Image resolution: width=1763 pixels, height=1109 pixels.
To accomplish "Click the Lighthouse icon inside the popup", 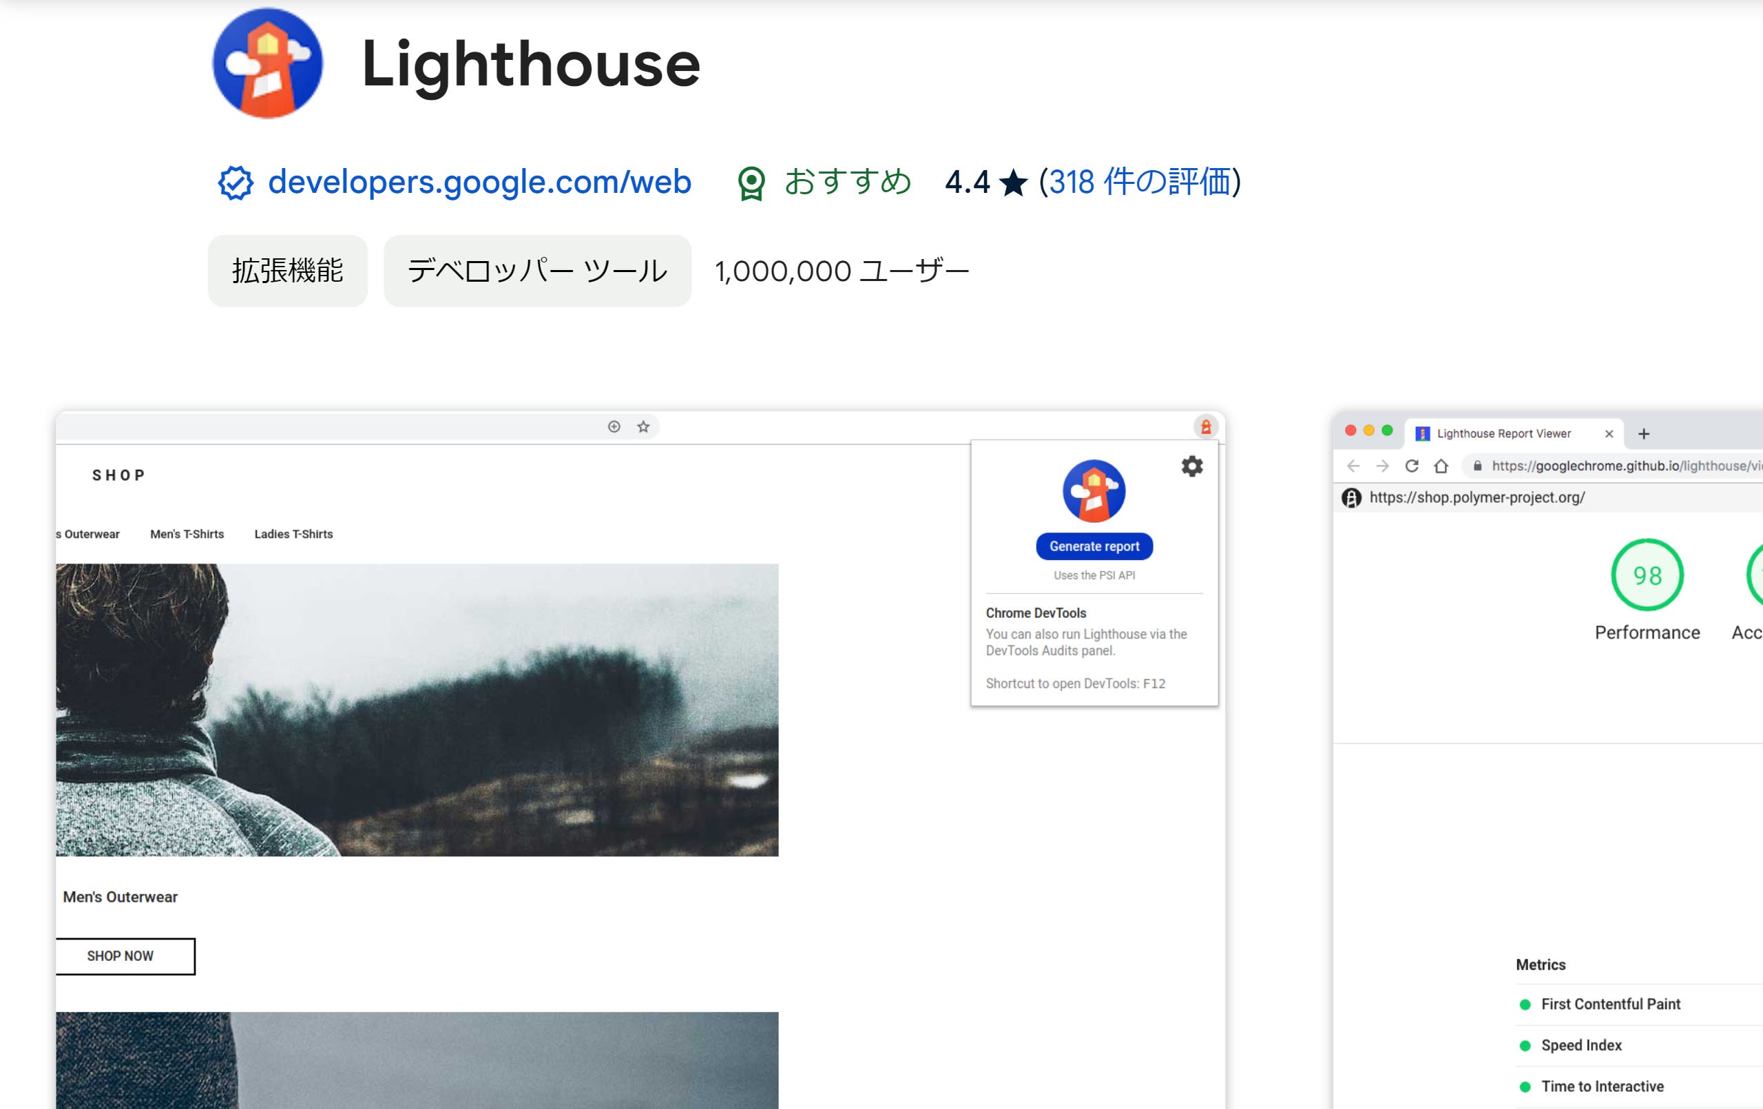I will tap(1094, 490).
